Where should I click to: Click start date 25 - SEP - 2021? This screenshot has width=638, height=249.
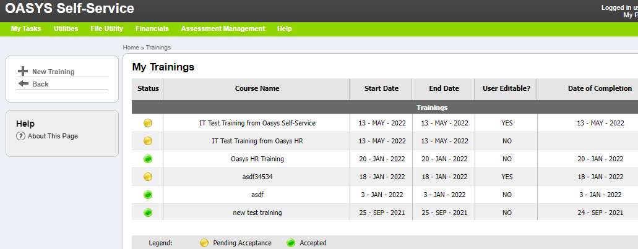(382, 213)
